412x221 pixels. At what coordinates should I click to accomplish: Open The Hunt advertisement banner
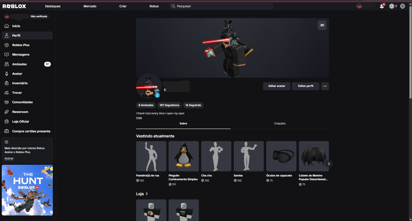click(x=27, y=190)
